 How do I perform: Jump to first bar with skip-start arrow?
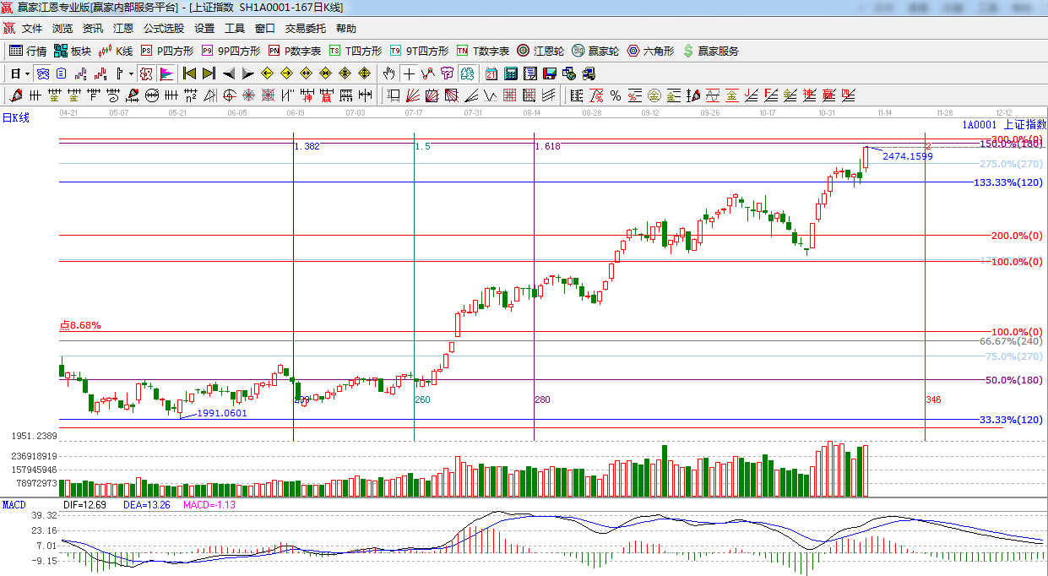click(189, 73)
